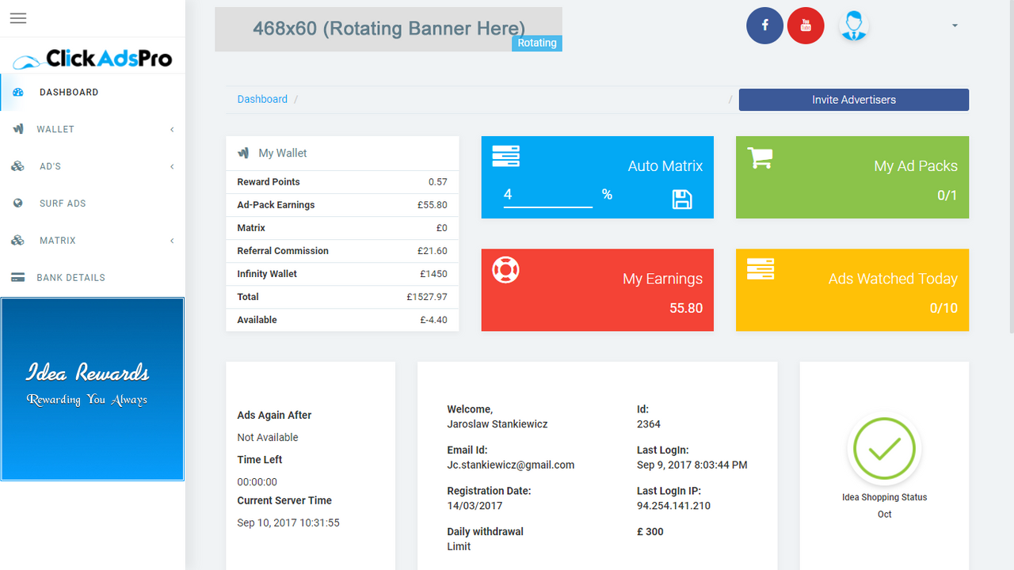Click the email Jc.stankiewicz@gmail.com
The image size is (1014, 570).
(x=511, y=465)
